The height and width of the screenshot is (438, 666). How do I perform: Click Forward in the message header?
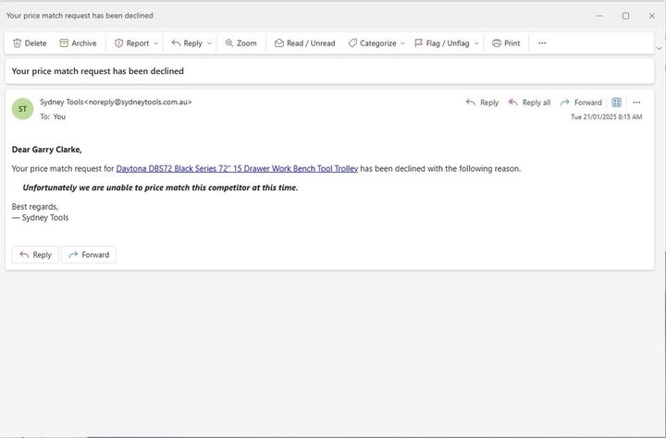coord(581,103)
